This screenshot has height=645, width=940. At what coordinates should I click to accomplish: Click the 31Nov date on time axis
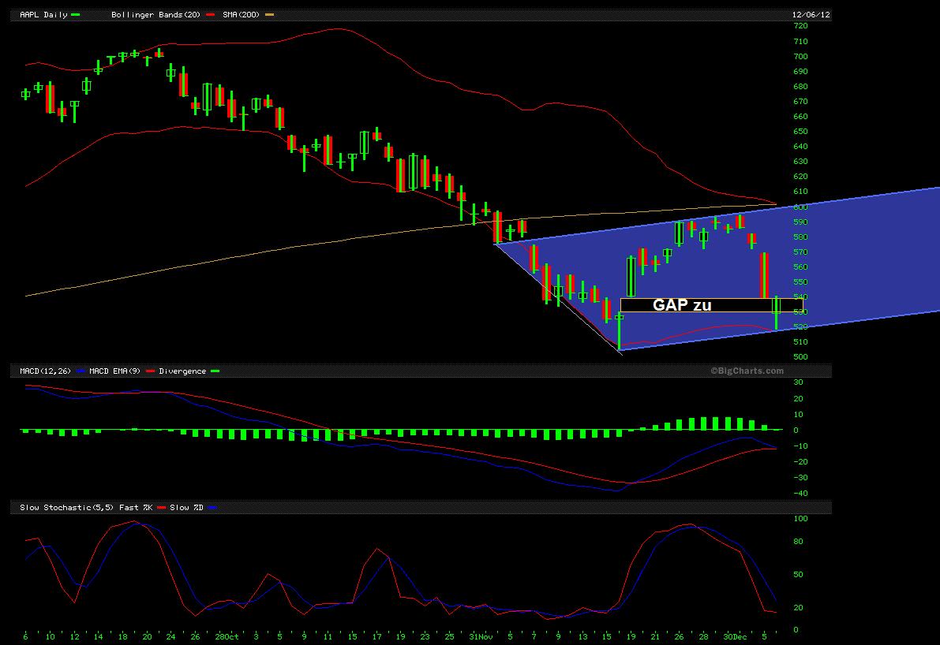pyautogui.click(x=481, y=636)
